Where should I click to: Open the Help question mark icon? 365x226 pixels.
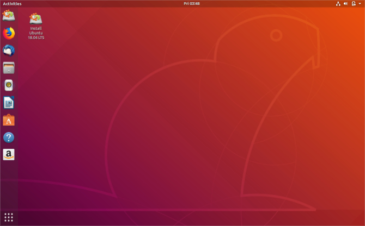pyautogui.click(x=9, y=137)
